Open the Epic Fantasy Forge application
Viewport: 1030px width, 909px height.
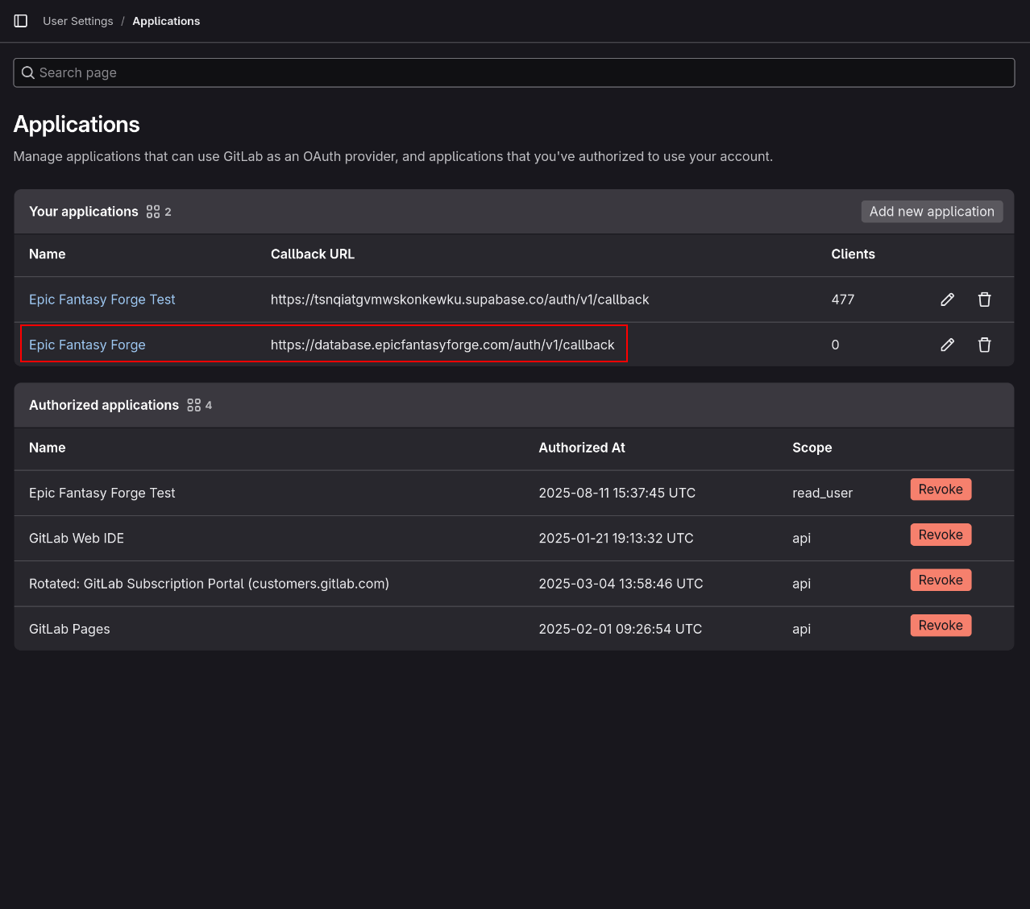point(87,345)
